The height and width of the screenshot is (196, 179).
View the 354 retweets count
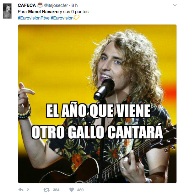point(56,190)
